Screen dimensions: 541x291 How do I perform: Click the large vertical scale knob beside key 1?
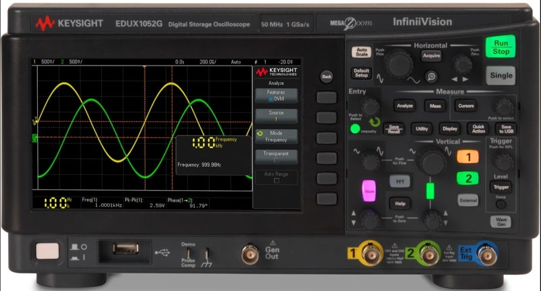[x=431, y=161]
